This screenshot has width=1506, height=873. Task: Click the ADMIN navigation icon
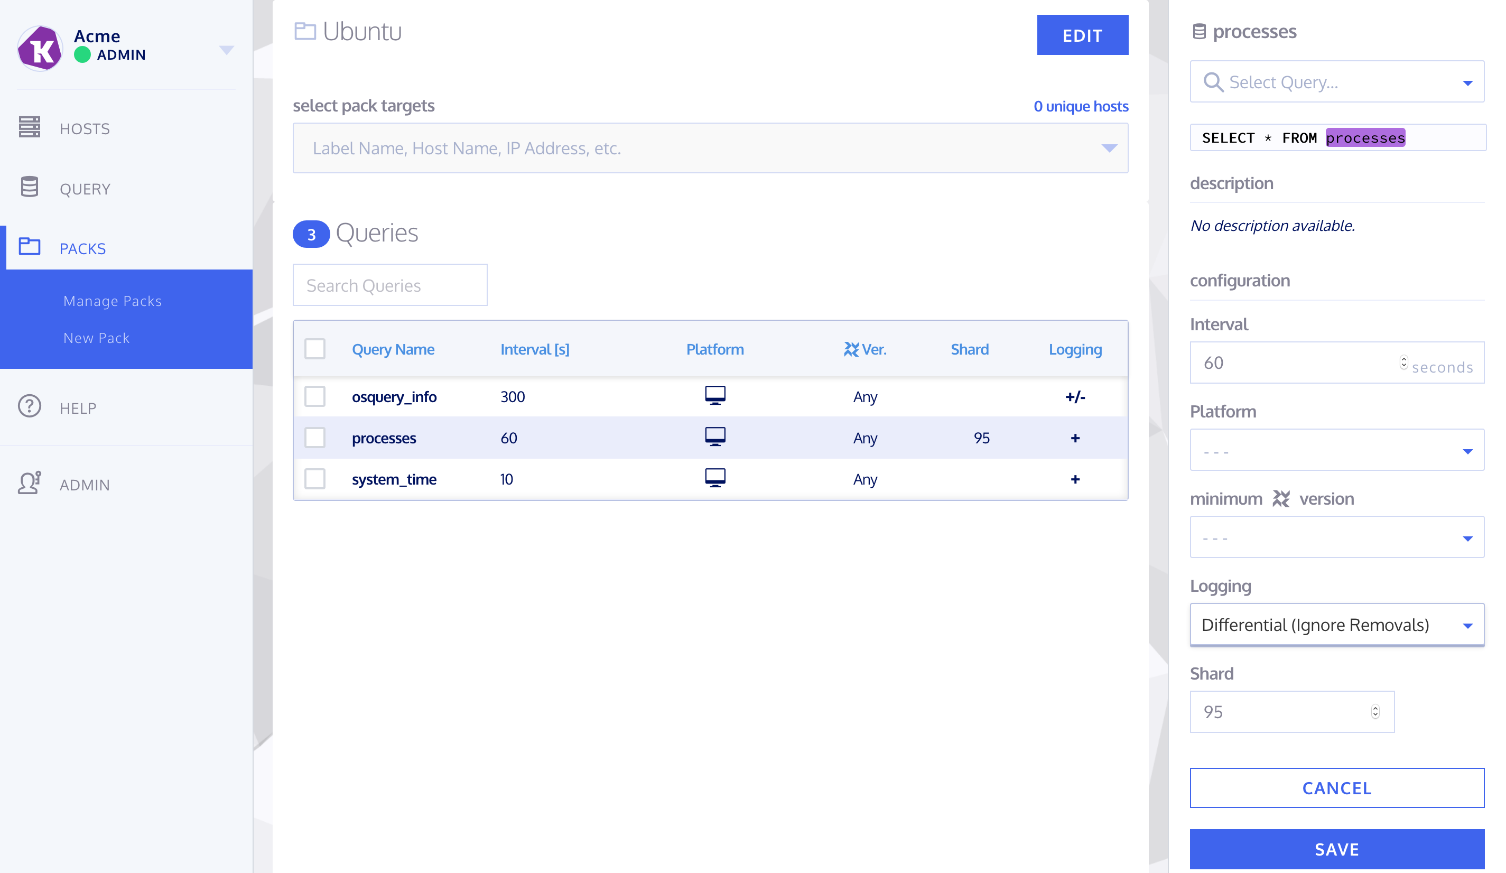tap(28, 483)
